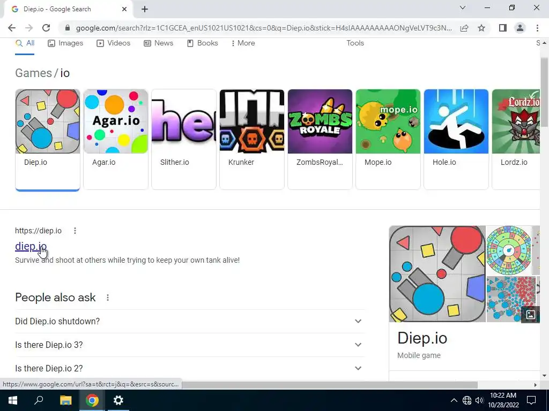Open the network globe tray icon

(x=467, y=400)
